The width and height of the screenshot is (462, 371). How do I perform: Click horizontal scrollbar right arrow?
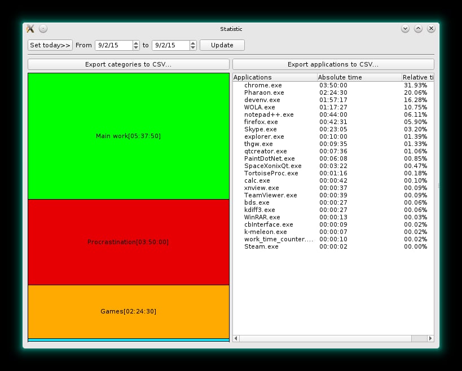pos(430,338)
